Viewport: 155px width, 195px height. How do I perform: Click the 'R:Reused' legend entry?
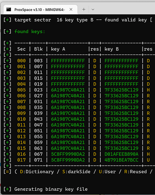point(136,172)
